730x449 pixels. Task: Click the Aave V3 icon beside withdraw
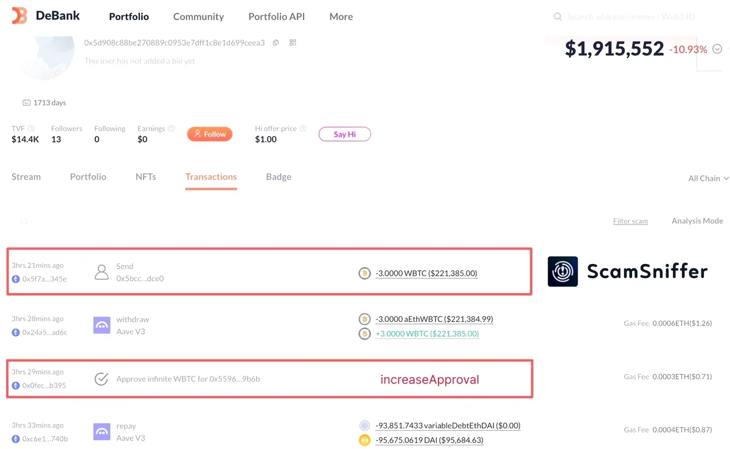(102, 325)
